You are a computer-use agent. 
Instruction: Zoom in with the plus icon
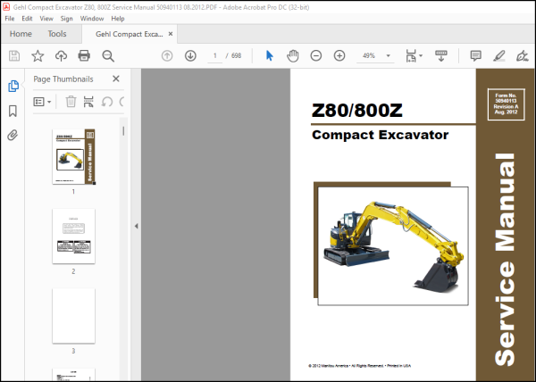[x=339, y=55]
